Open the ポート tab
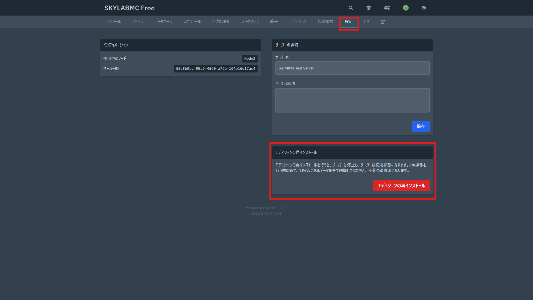533x300 pixels. pyautogui.click(x=274, y=22)
